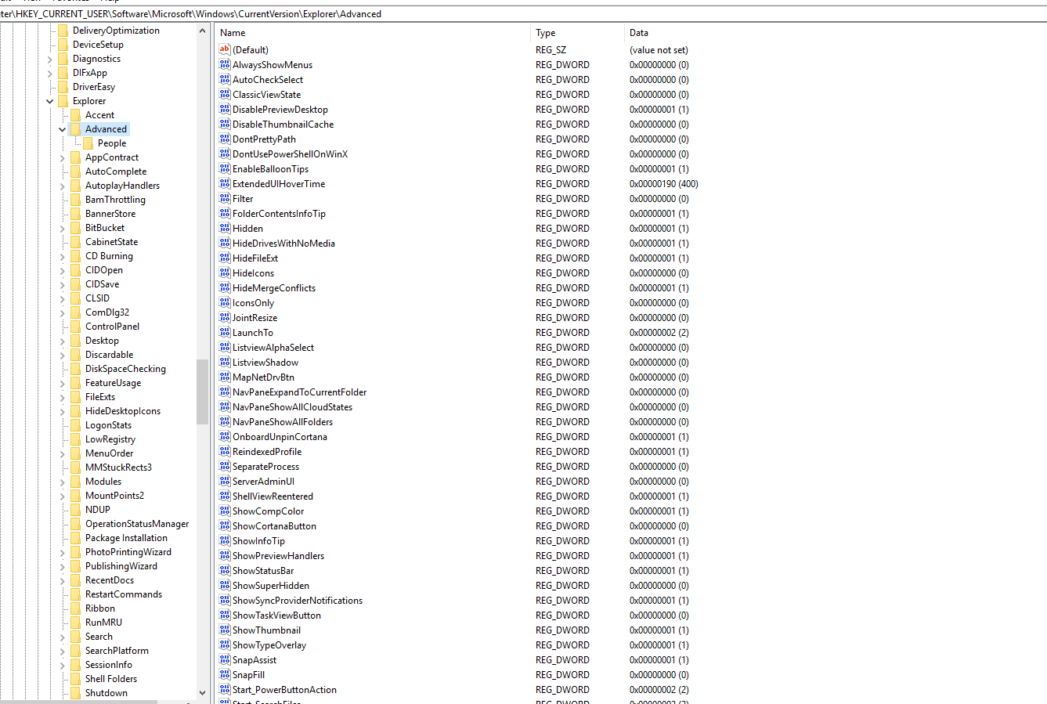Expand the BitBucket key
The height and width of the screenshot is (704, 1047).
63,228
